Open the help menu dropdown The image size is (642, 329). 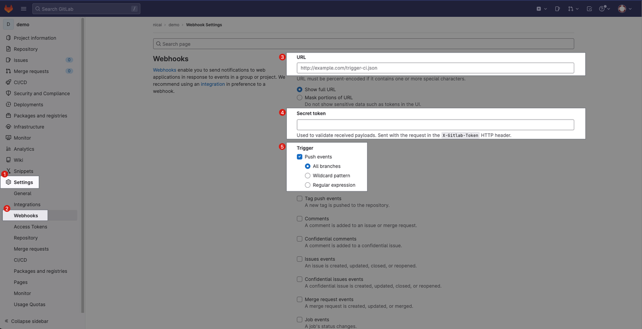point(604,9)
